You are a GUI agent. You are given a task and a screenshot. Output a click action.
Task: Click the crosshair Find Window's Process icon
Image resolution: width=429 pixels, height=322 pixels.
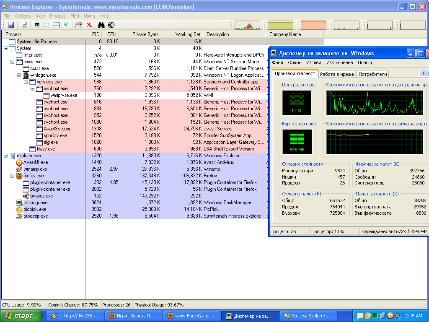point(111,25)
